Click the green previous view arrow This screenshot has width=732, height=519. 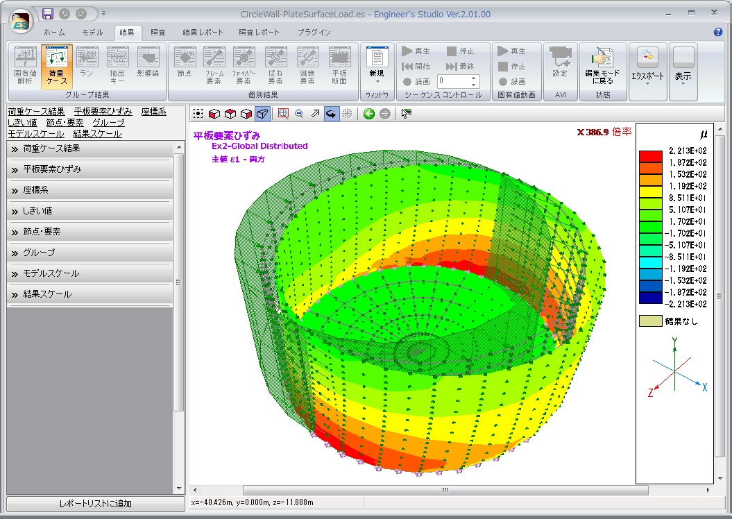pos(369,114)
